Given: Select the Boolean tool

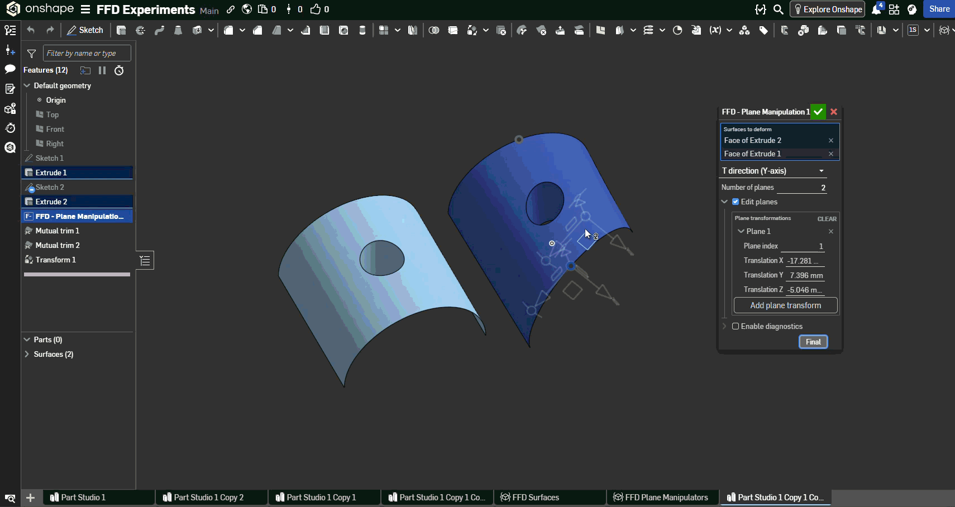Looking at the screenshot, I should (434, 30).
